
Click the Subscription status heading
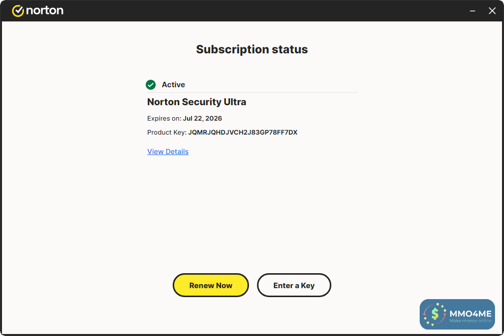252,49
